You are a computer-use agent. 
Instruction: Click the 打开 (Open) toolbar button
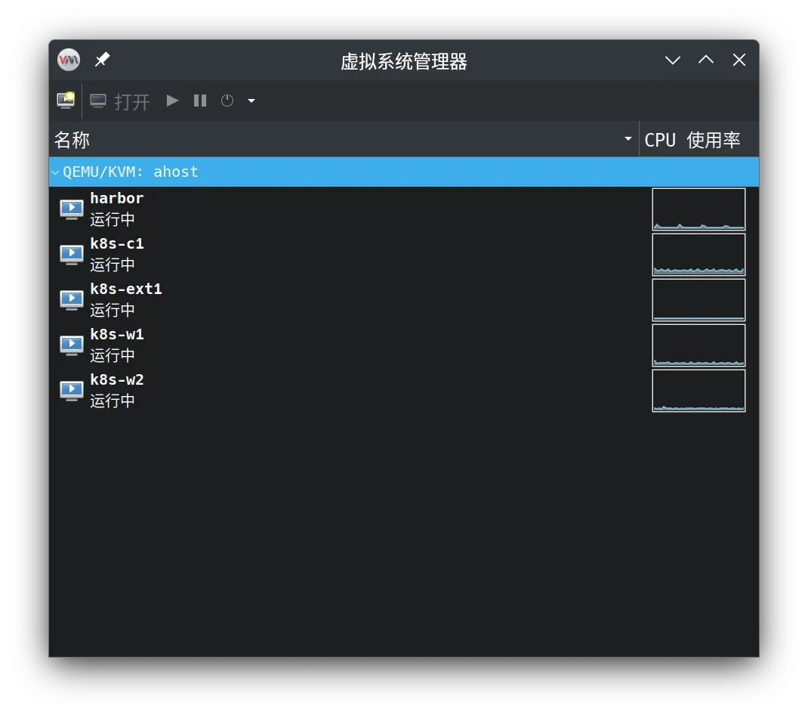point(121,101)
